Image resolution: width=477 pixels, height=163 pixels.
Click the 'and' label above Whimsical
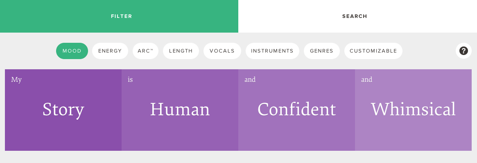(x=366, y=80)
